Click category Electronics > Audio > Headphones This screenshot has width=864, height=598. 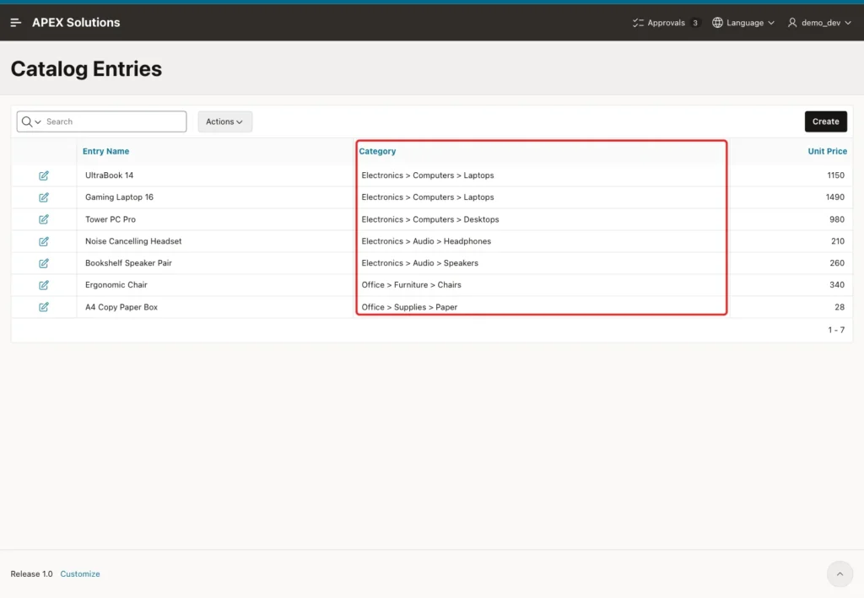[x=426, y=241]
